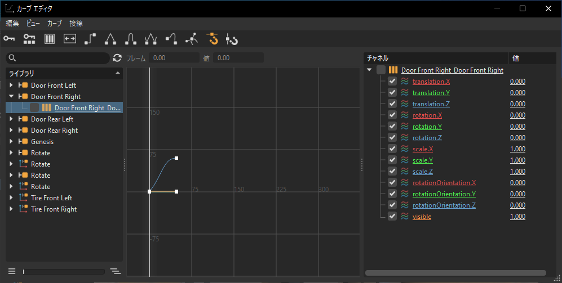562x283 pixels.
Task: Select the translation.Z channel link
Action: coord(431,104)
